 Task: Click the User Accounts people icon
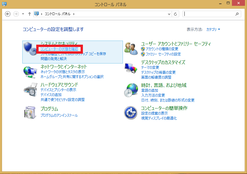tap(131, 48)
